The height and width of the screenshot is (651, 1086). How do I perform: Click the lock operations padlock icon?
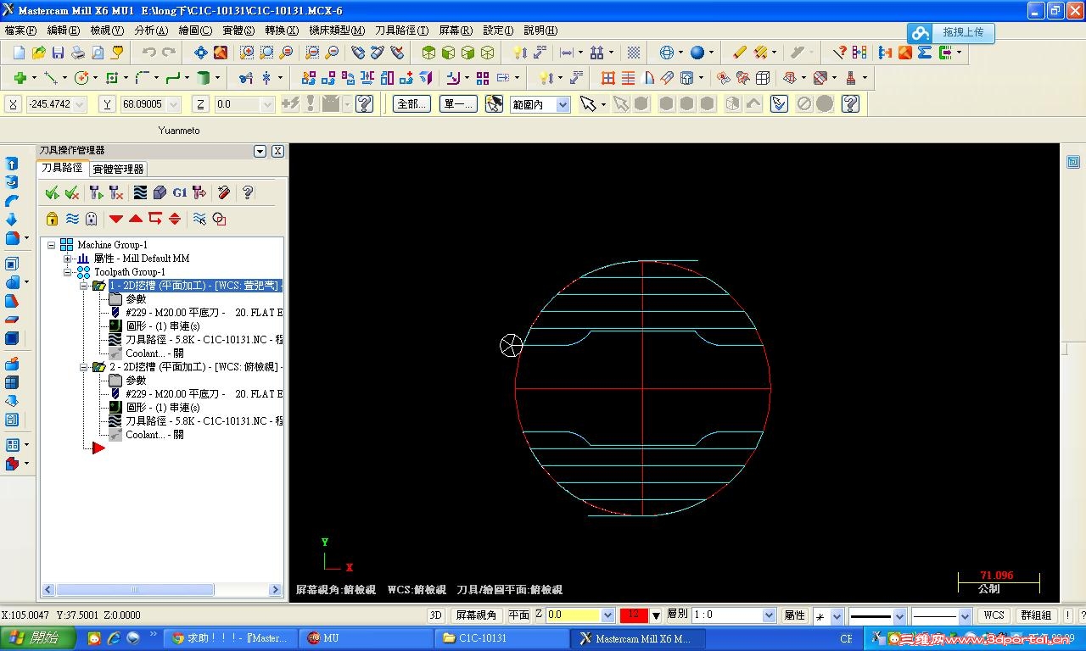tap(52, 219)
